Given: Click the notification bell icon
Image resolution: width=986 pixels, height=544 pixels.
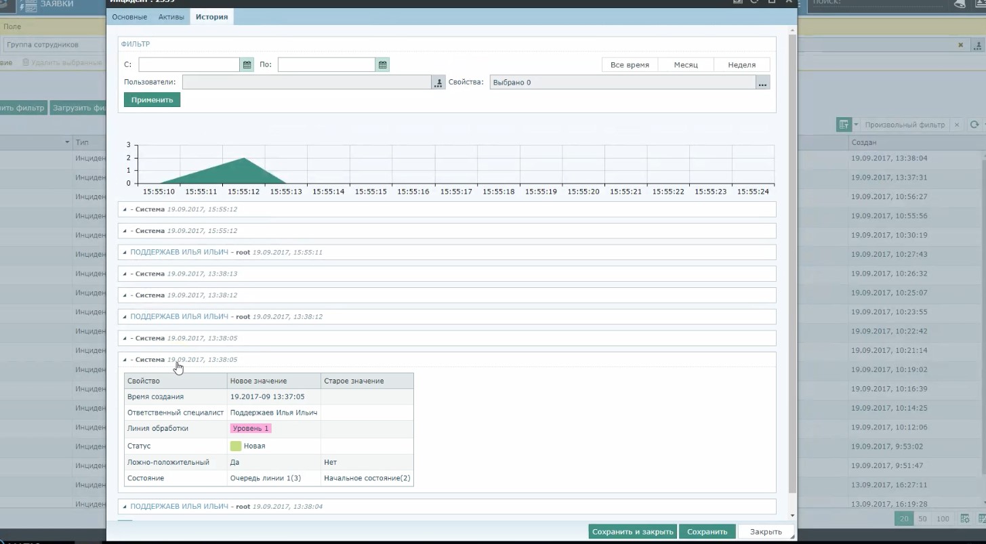Looking at the screenshot, I should (960, 4).
